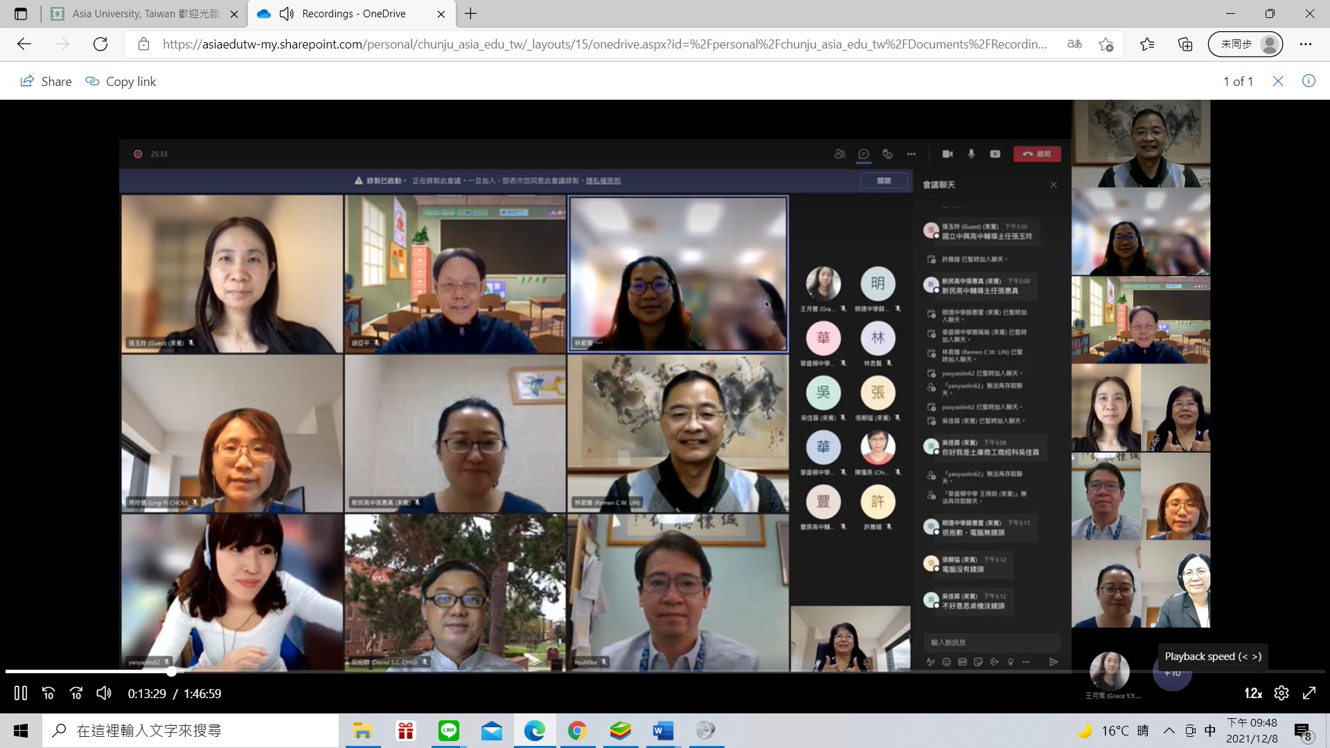Toggle the 中 input method indicator
The width and height of the screenshot is (1330, 748).
tap(1210, 731)
